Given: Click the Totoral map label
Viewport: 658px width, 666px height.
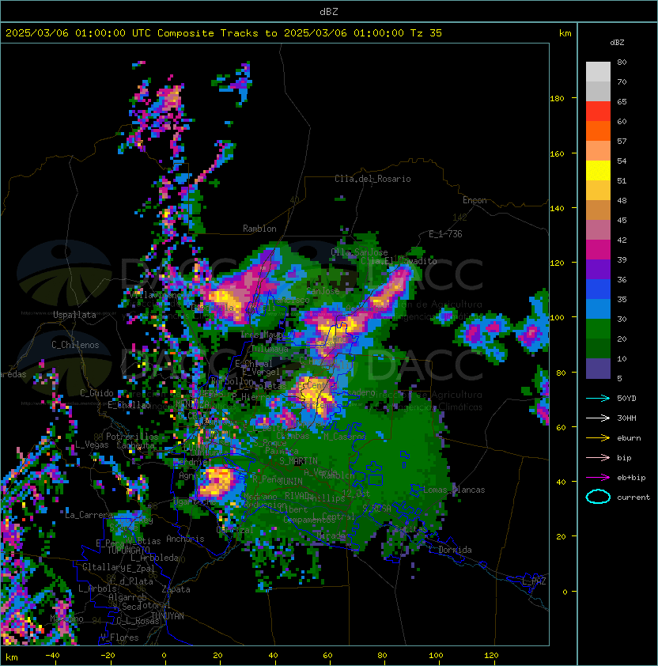Looking at the screenshot, I should click(155, 605).
